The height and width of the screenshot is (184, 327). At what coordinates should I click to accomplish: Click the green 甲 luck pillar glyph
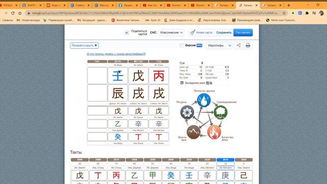(153, 175)
